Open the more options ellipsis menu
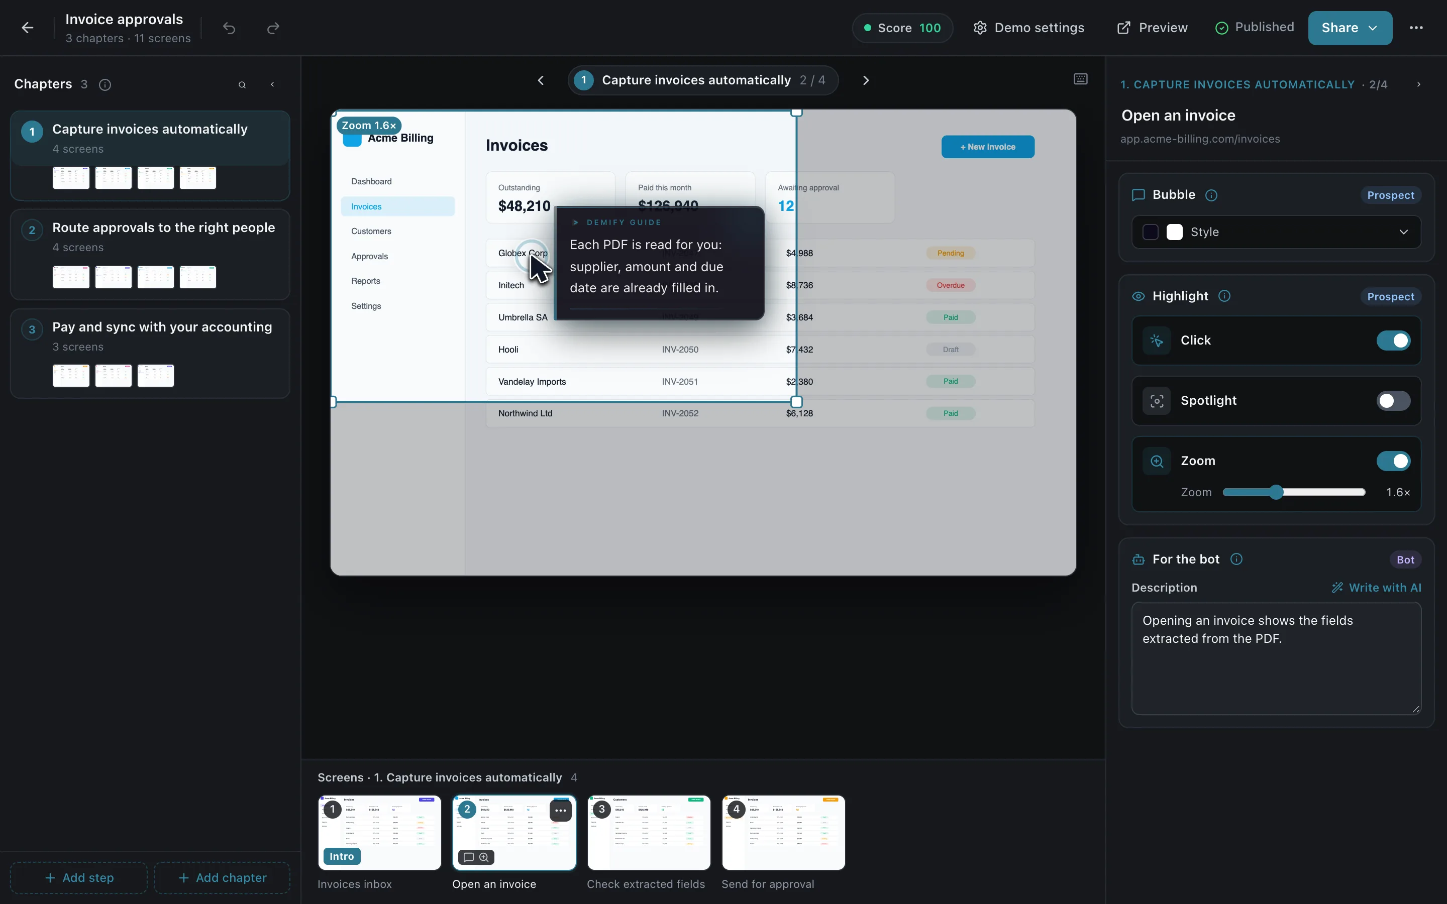Image resolution: width=1447 pixels, height=904 pixels. (1416, 28)
